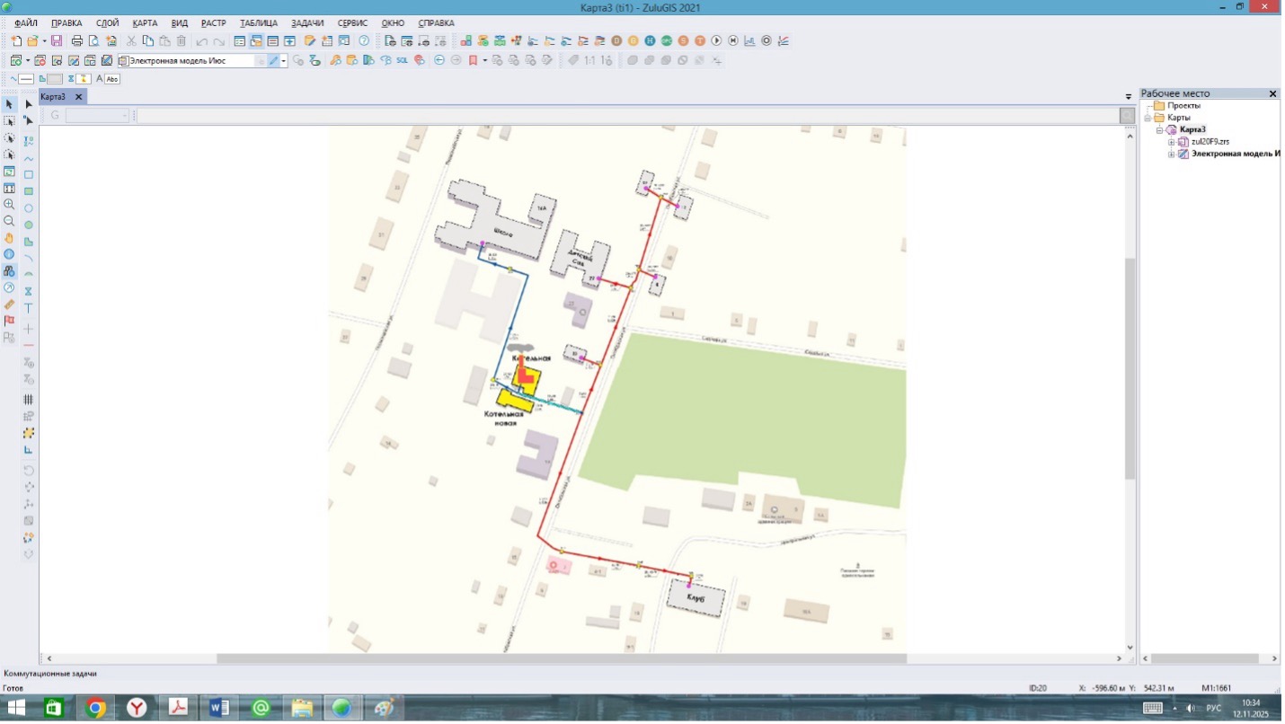Click the fill color swatch in style toolbar

[x=55, y=79]
